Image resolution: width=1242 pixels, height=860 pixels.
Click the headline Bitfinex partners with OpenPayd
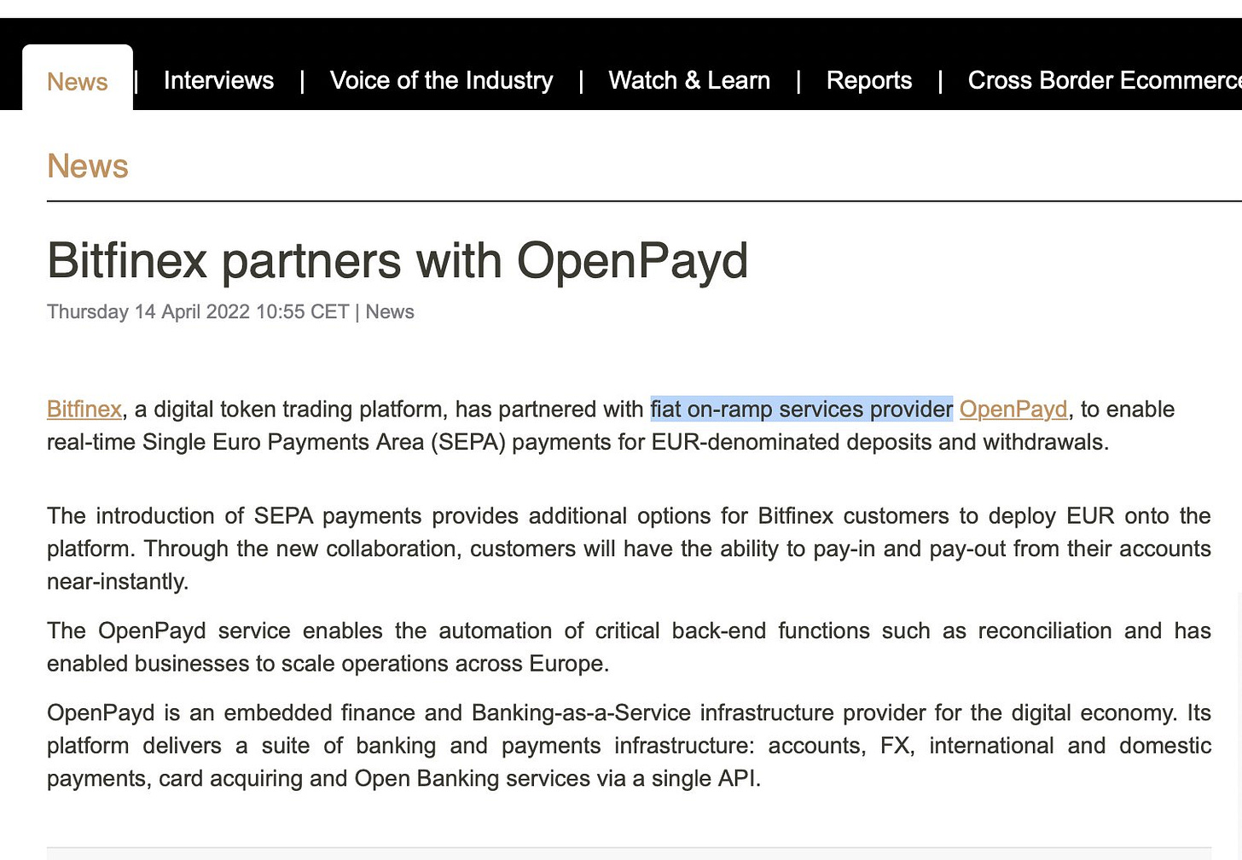coord(398,260)
